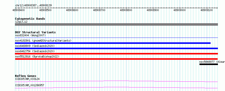Select the red nsv5512816 variant bar
The width and height of the screenshot is (225, 91).
coord(116,59)
